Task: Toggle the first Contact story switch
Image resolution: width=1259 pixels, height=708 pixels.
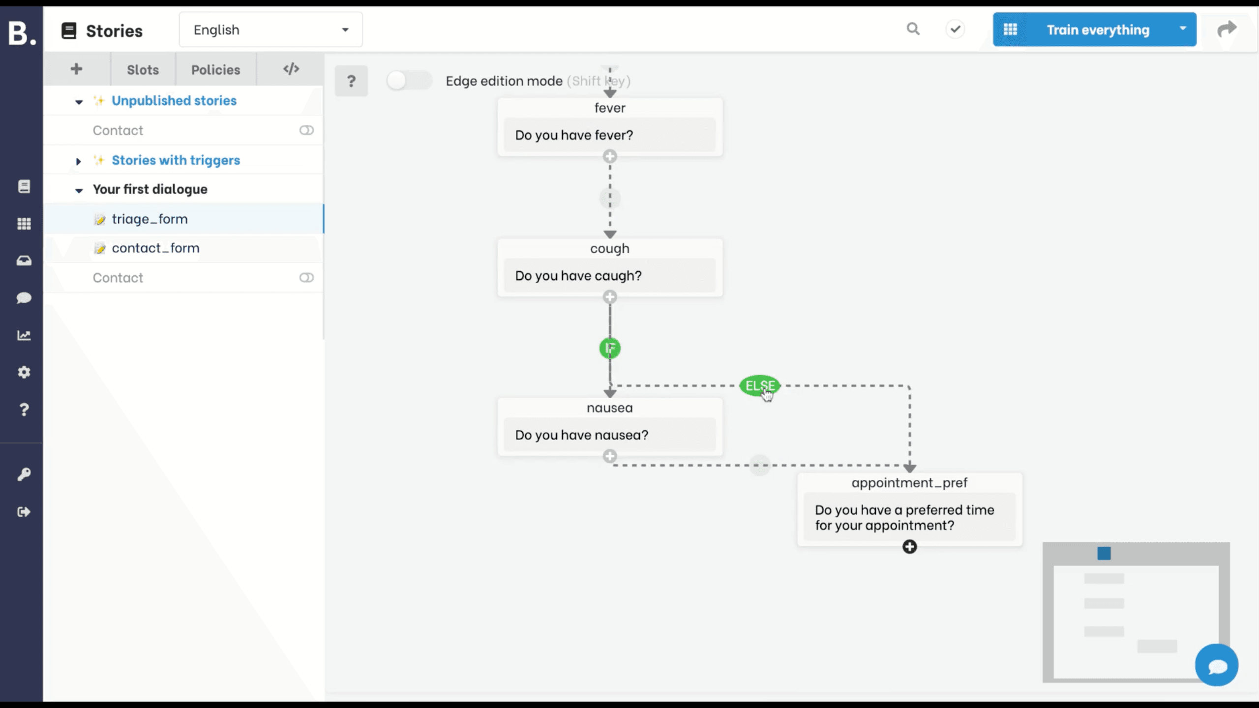Action: (306, 130)
